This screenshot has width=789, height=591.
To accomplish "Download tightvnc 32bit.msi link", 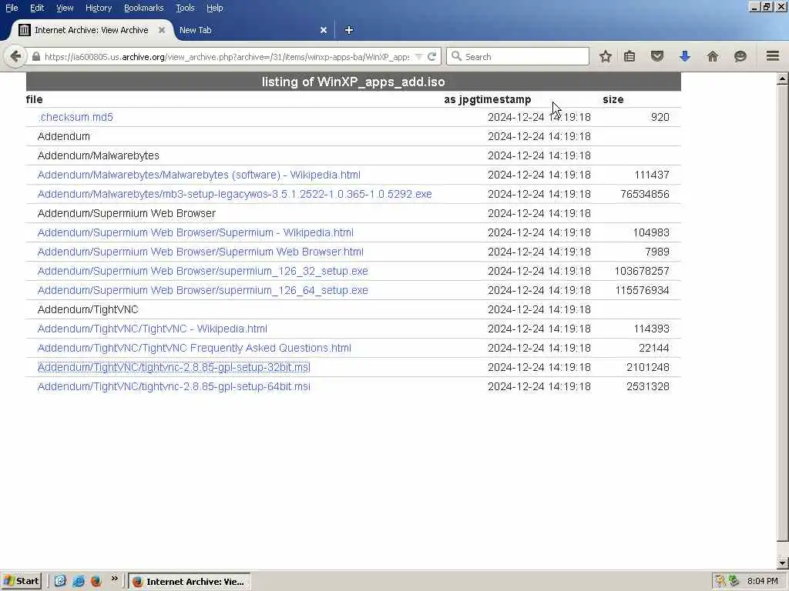I will [x=173, y=367].
